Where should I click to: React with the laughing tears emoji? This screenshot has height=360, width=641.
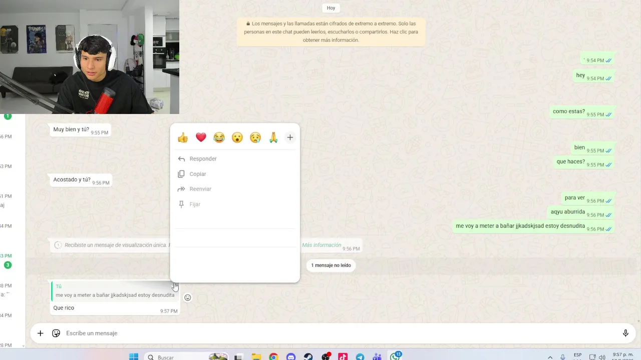219,137
